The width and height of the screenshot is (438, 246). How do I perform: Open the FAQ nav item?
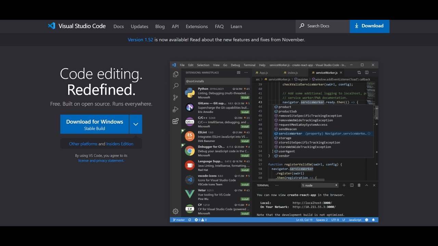pyautogui.click(x=219, y=26)
